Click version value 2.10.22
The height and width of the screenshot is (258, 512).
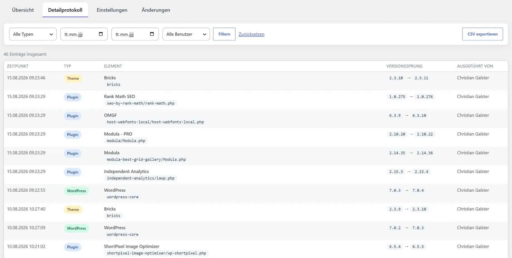[x=425, y=134]
